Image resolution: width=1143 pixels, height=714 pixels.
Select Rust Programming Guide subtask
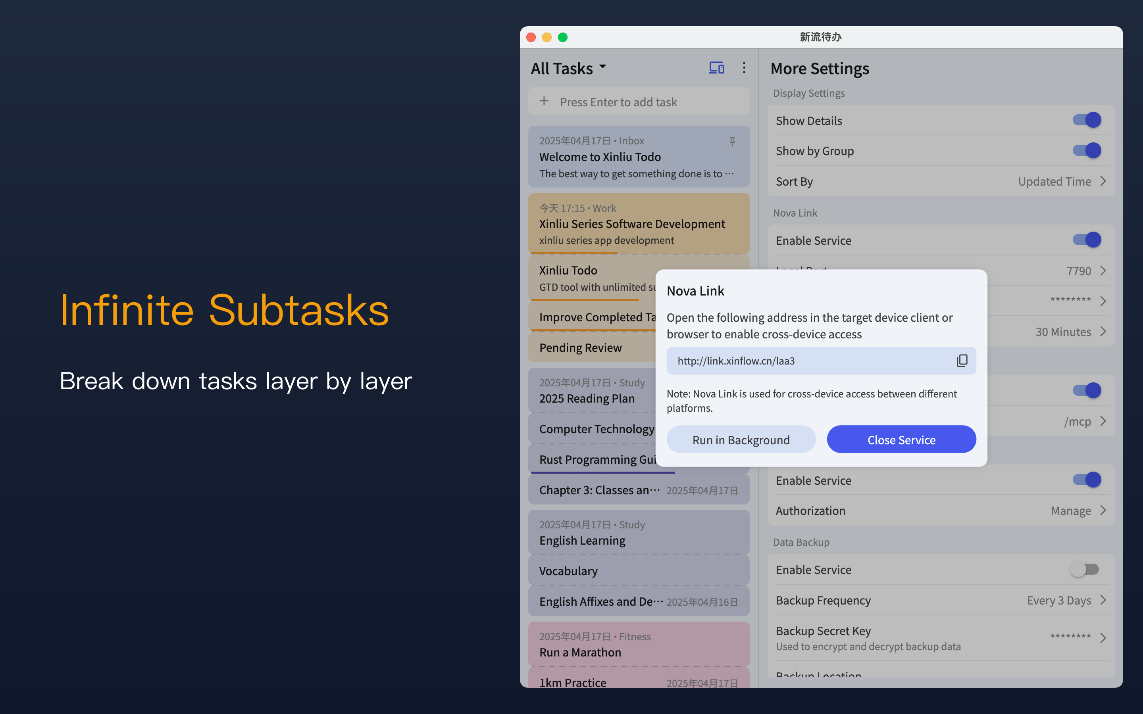(592, 459)
